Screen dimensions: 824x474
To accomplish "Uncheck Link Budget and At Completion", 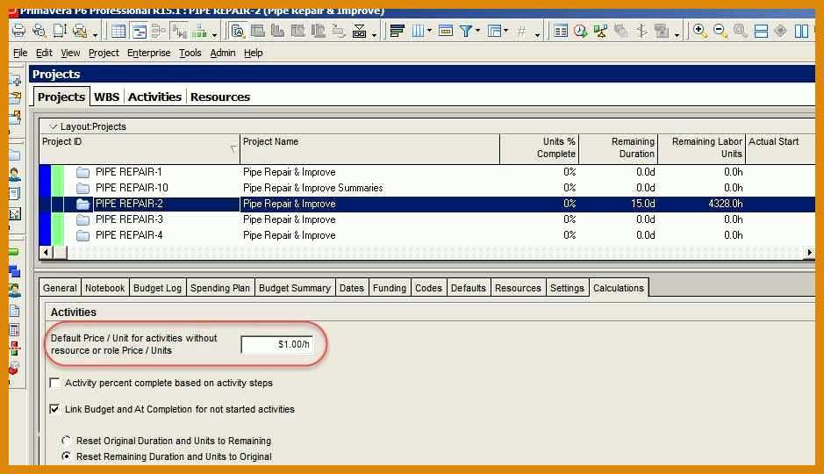I will [54, 409].
